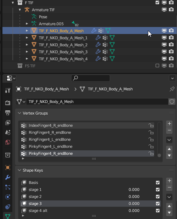Image resolution: width=177 pixels, height=219 pixels.
Task: Remove the selected shape key
Action: point(169,187)
